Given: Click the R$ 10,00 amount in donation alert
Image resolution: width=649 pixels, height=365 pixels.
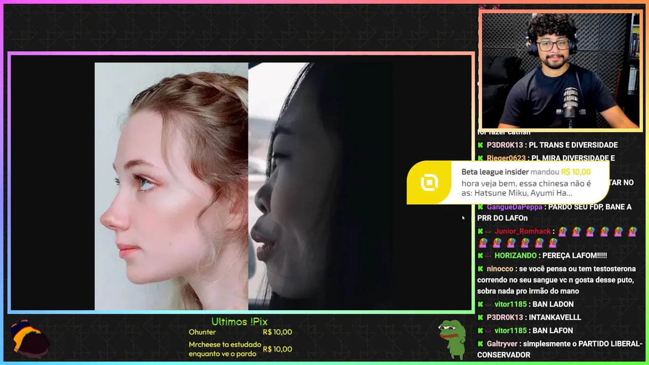Looking at the screenshot, I should [576, 172].
